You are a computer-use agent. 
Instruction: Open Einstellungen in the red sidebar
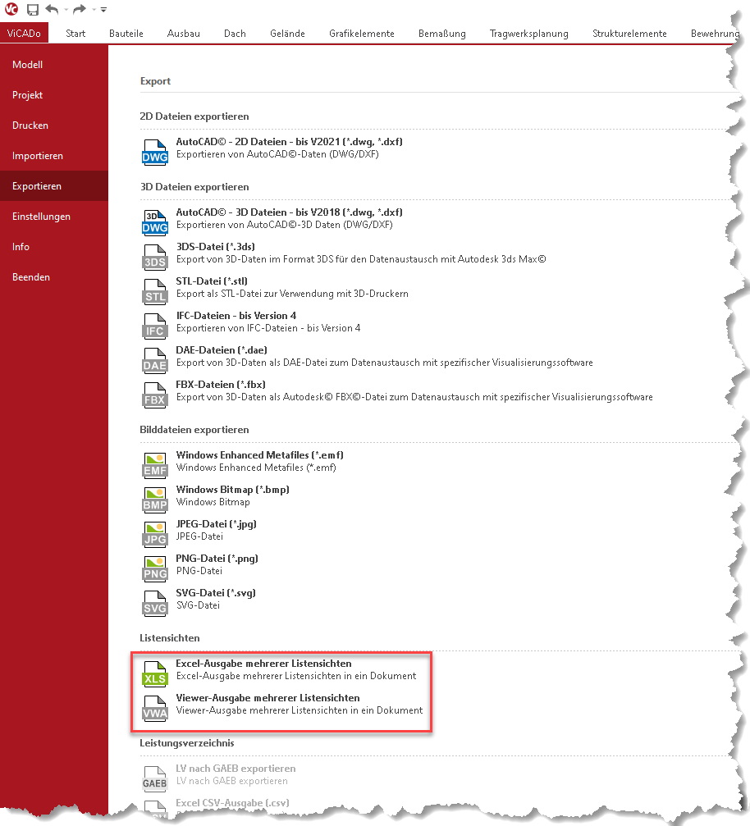click(54, 217)
